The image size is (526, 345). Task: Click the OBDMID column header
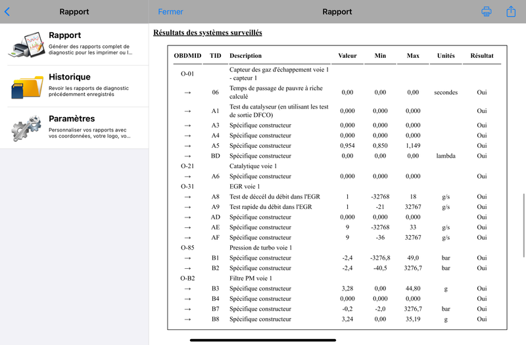[x=187, y=56]
